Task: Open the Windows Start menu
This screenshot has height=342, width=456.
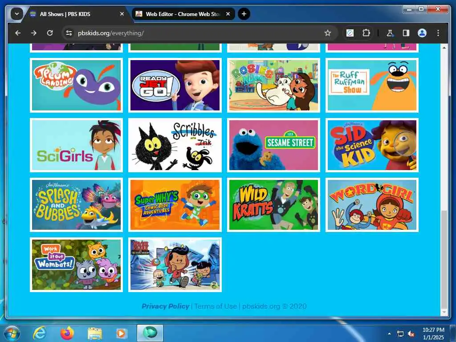Action: [12, 333]
